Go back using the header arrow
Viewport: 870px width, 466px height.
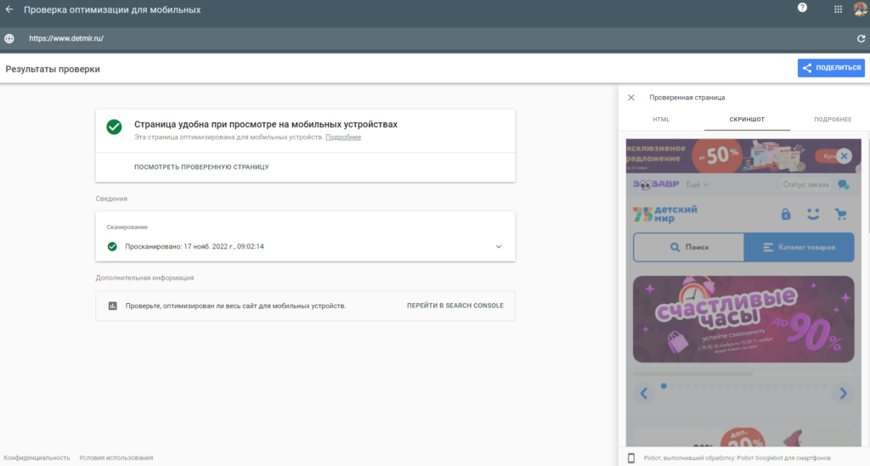[x=8, y=9]
